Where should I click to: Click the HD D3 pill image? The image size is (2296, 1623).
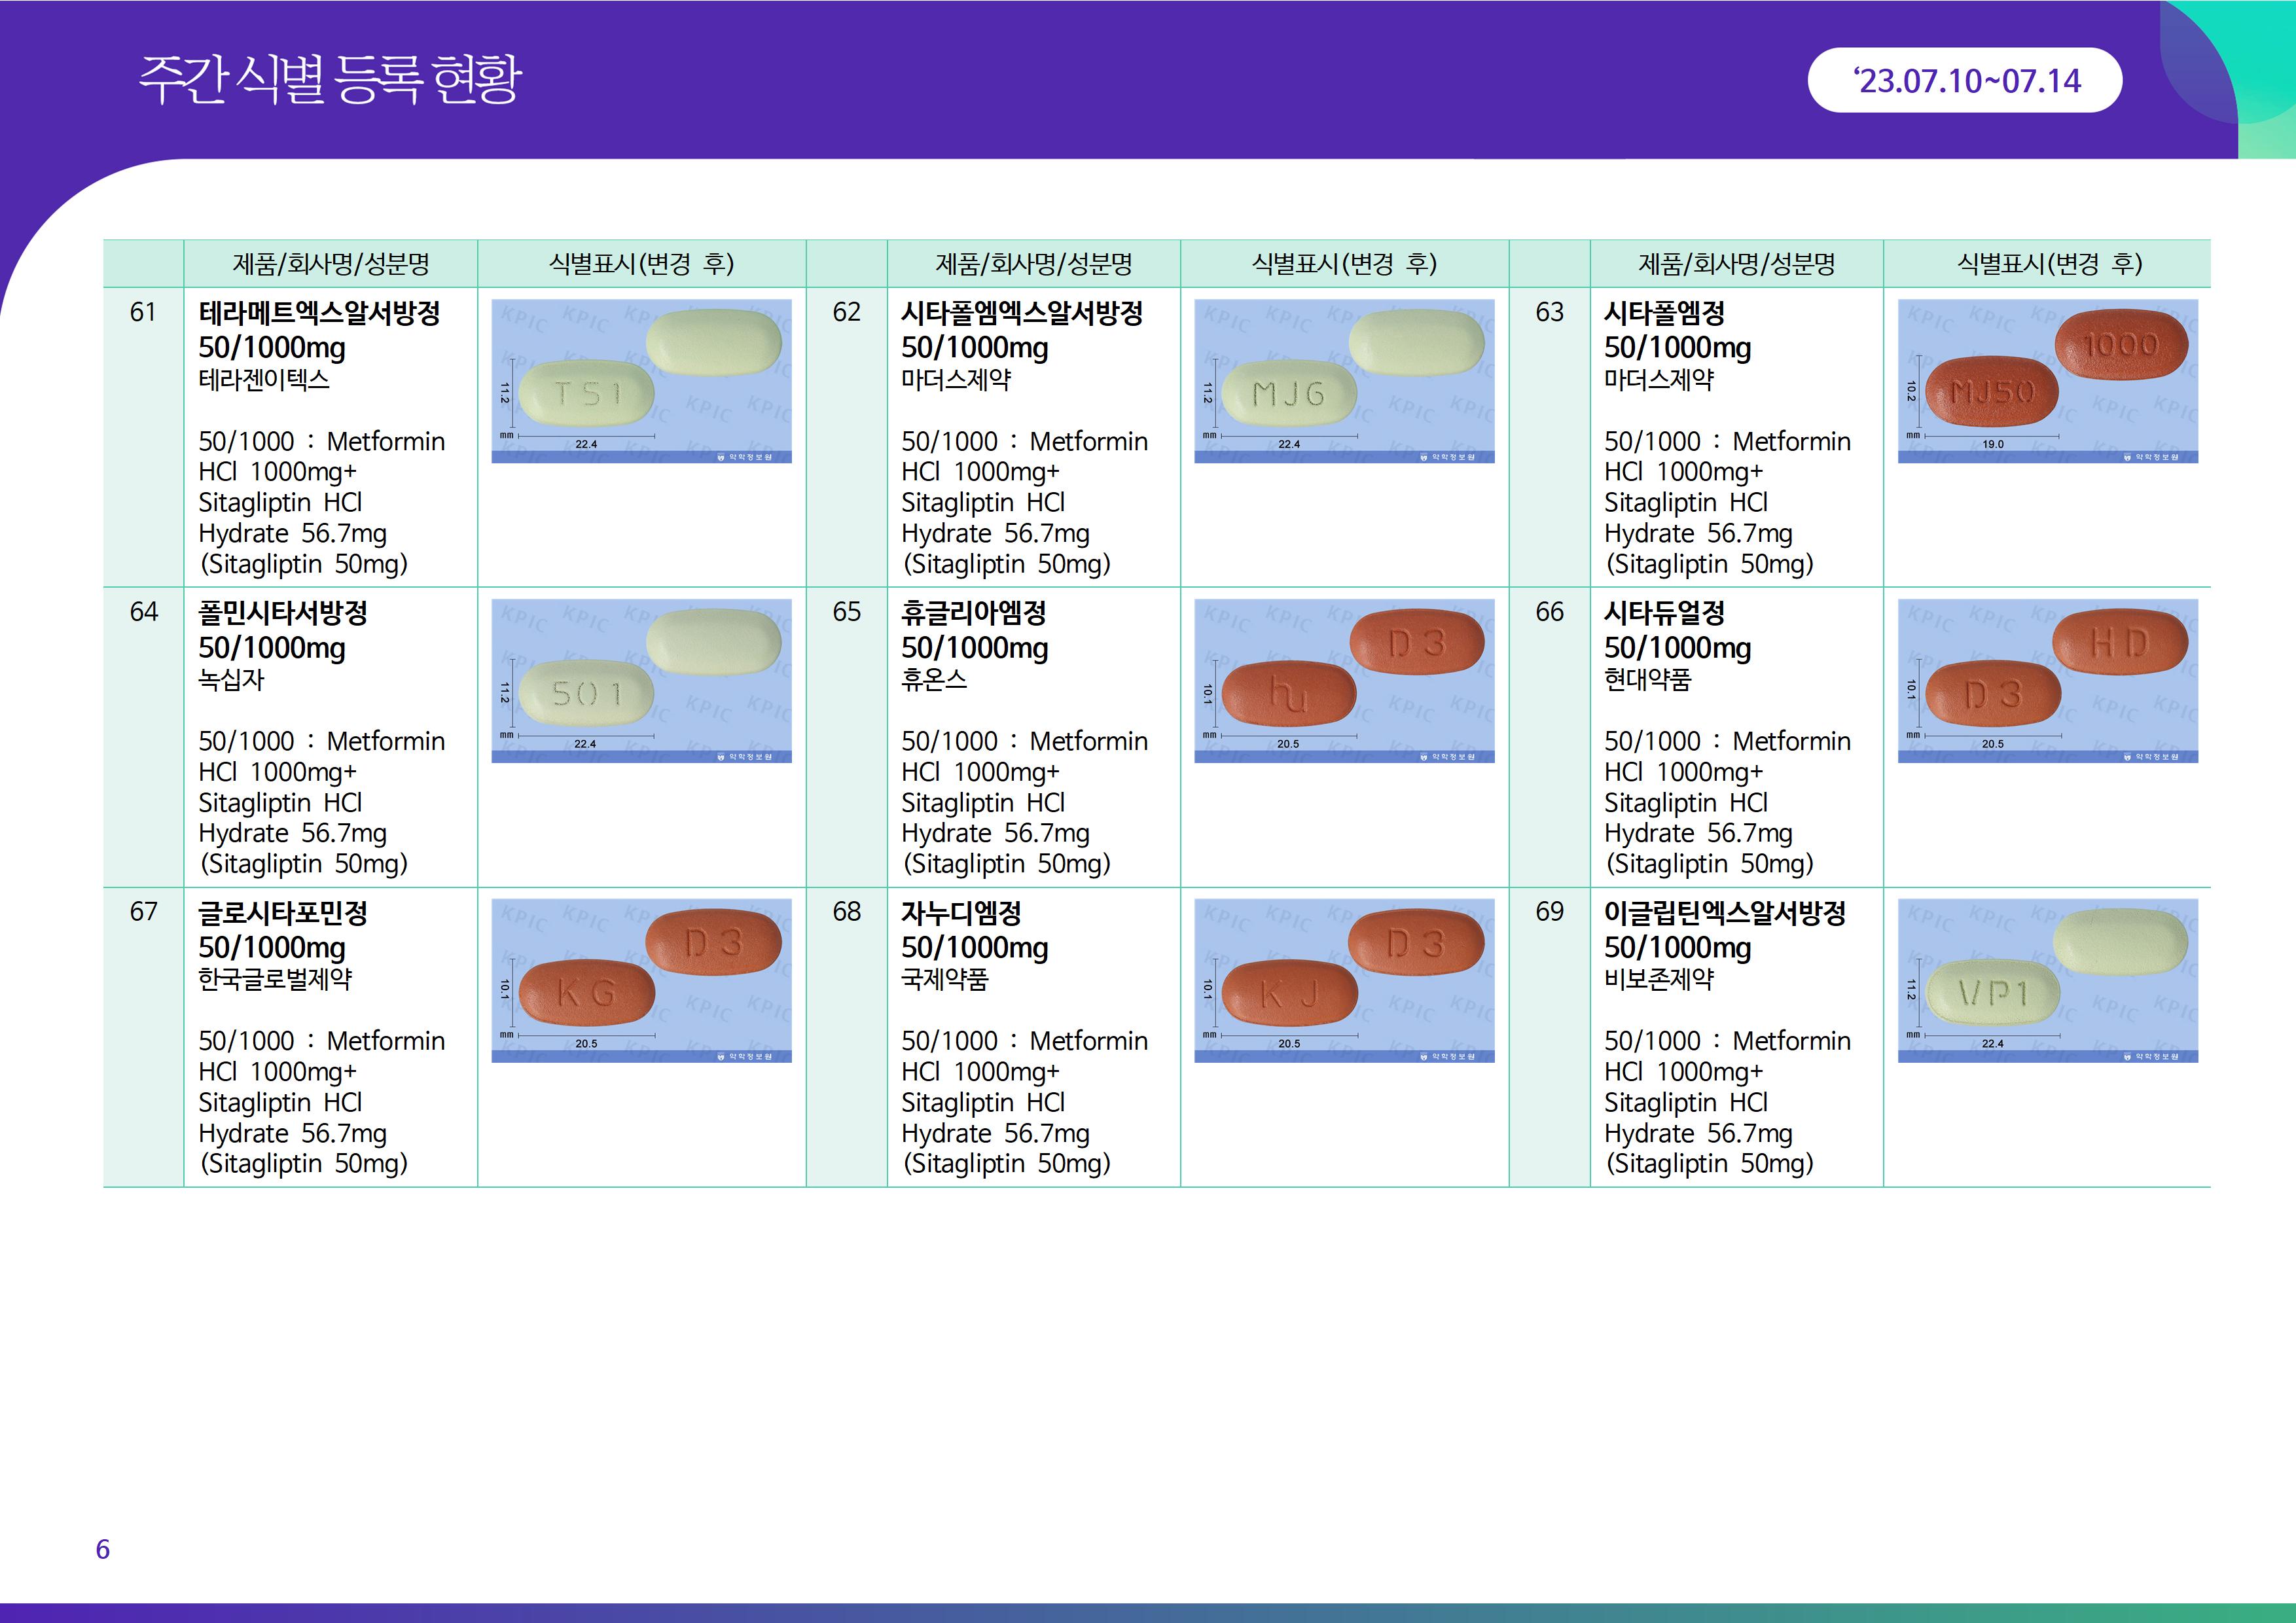[x=2047, y=680]
